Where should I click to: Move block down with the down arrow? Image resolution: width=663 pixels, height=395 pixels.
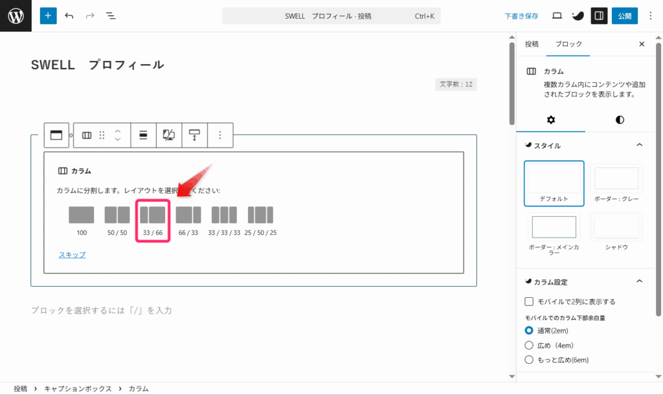[x=118, y=139]
